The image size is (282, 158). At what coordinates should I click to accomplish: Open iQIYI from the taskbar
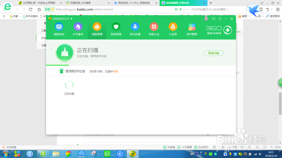click(x=107, y=154)
